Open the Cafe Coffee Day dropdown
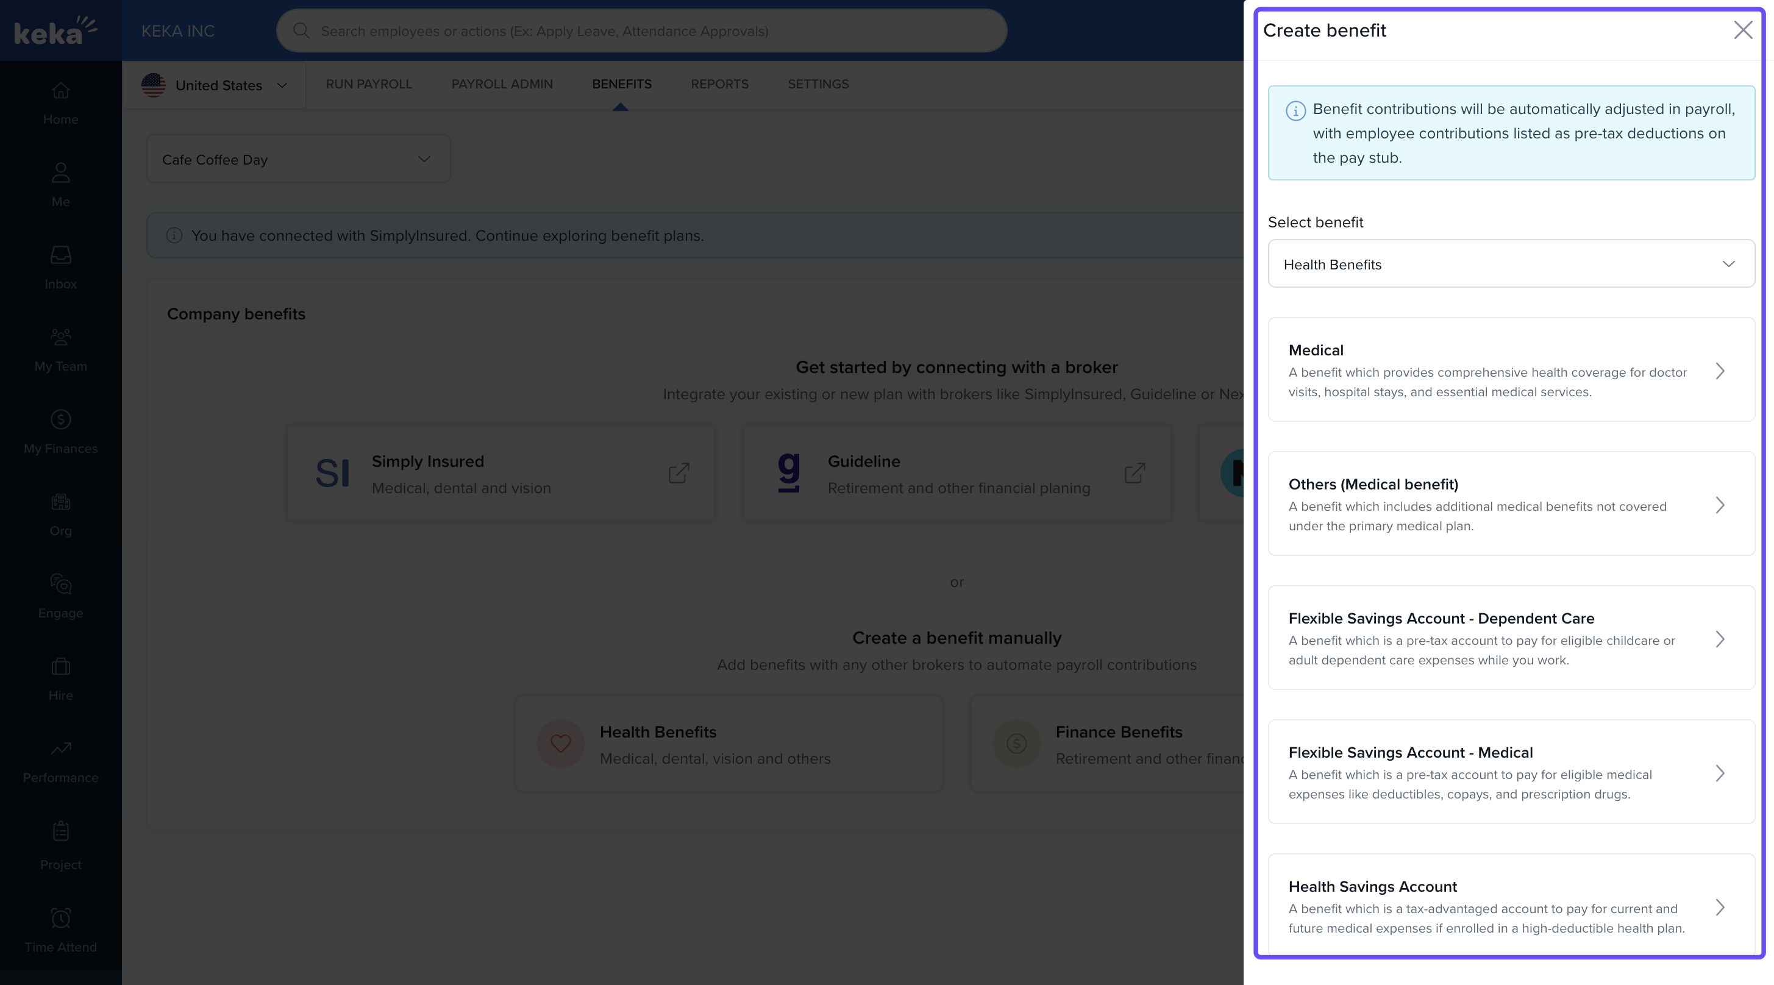 (298, 160)
